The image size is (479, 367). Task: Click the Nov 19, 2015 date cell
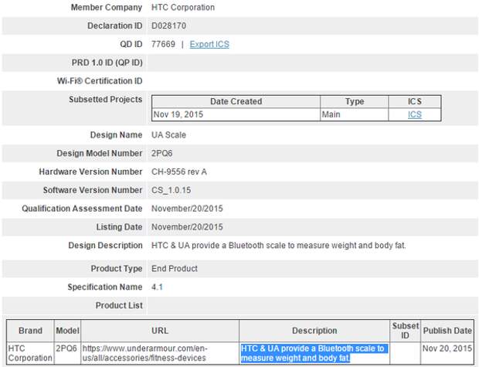click(x=236, y=114)
